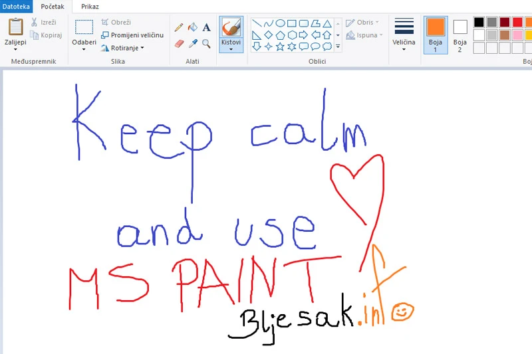The image size is (532, 354).
Task: Click Obreži to crop image
Action: click(116, 23)
